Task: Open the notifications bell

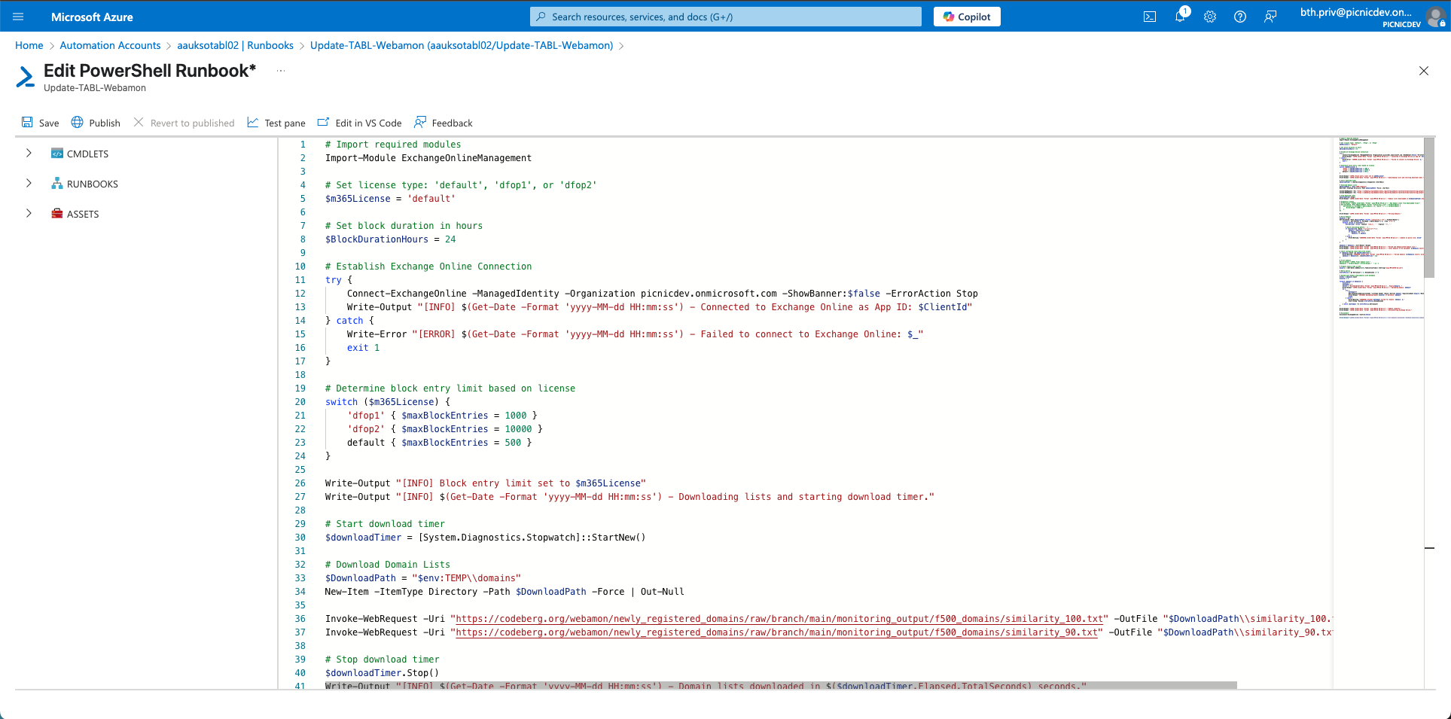Action: click(1180, 17)
